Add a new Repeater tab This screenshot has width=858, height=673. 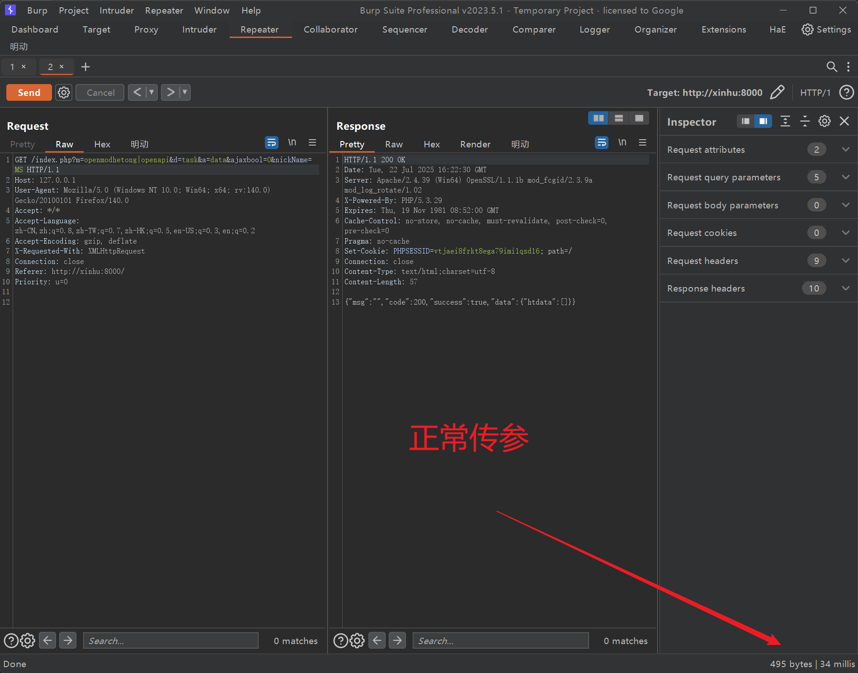click(x=85, y=67)
